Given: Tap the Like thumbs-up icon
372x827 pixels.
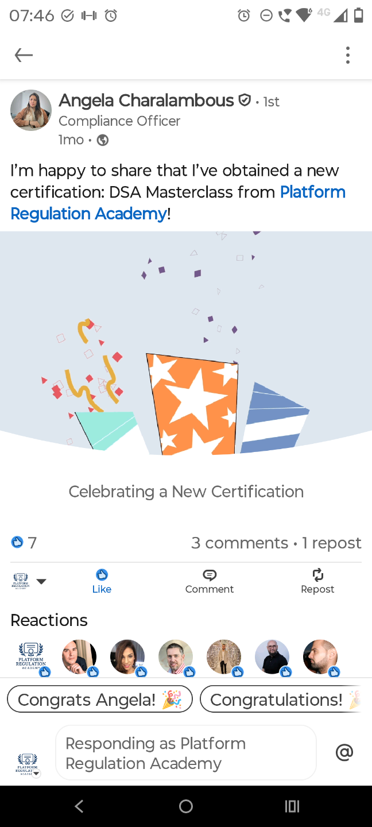Looking at the screenshot, I should point(102,575).
